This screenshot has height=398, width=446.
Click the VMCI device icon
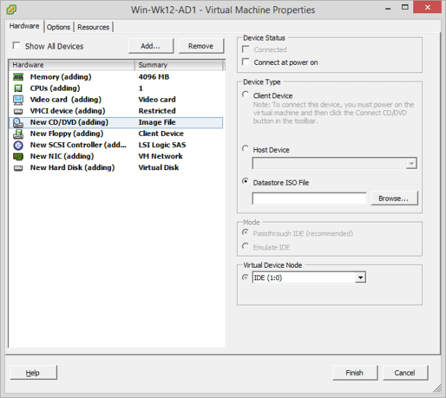(18, 111)
